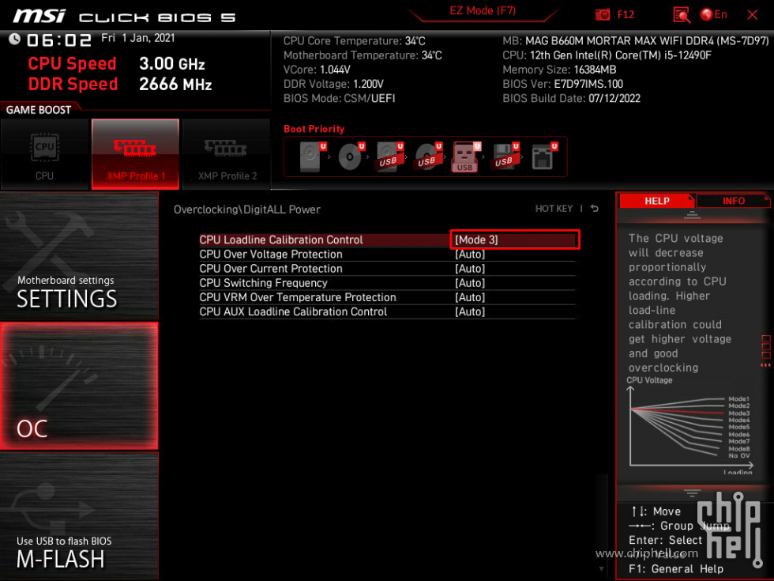The image size is (774, 581).
Task: Select the USB hard disk boot device
Action: (389, 157)
